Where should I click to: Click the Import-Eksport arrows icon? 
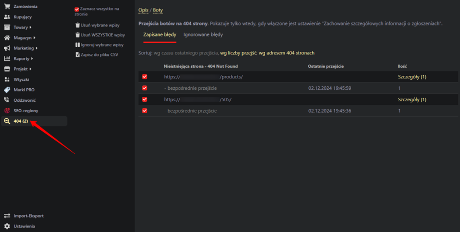click(x=7, y=216)
